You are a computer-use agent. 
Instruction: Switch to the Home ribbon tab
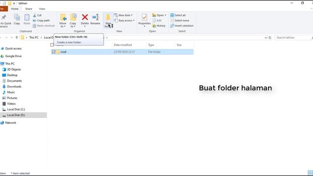(15, 9)
